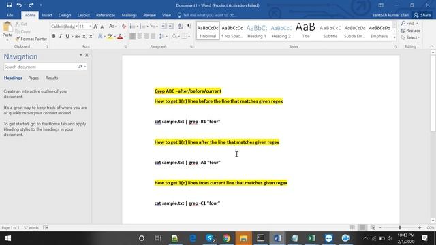Open line spacing dropdown
Screen dimensions: 436x245
click(163, 36)
